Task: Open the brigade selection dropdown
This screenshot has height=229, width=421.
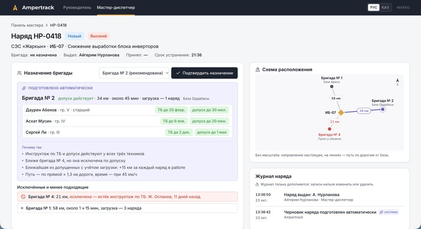Action: 134,73
